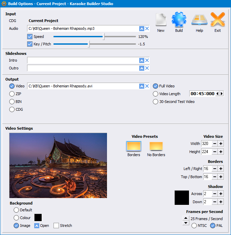Clear the Output video file path
231x235 pixels.
[147, 86]
